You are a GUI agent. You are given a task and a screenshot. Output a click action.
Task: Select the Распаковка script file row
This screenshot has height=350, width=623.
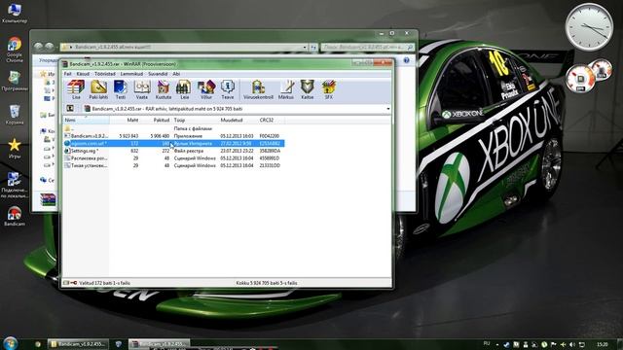tap(173, 157)
